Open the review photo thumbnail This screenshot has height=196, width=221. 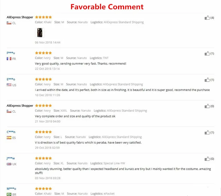[40, 33]
